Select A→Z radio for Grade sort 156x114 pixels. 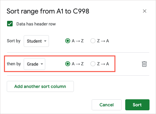68,64
